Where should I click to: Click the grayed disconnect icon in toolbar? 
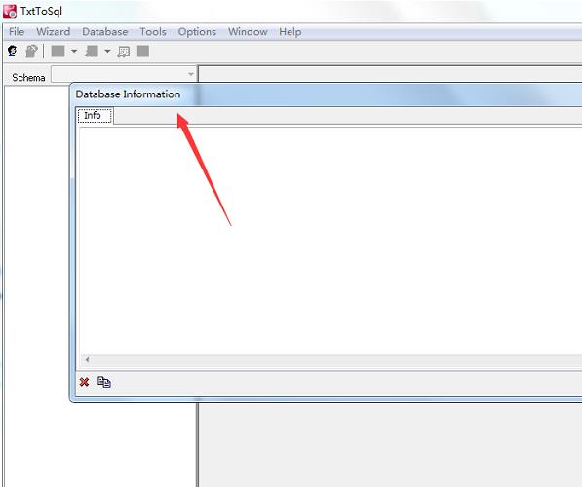(31, 52)
